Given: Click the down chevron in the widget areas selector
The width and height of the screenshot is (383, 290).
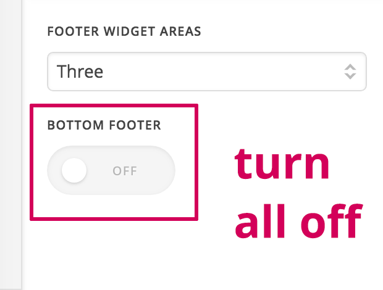Looking at the screenshot, I should pos(350,77).
